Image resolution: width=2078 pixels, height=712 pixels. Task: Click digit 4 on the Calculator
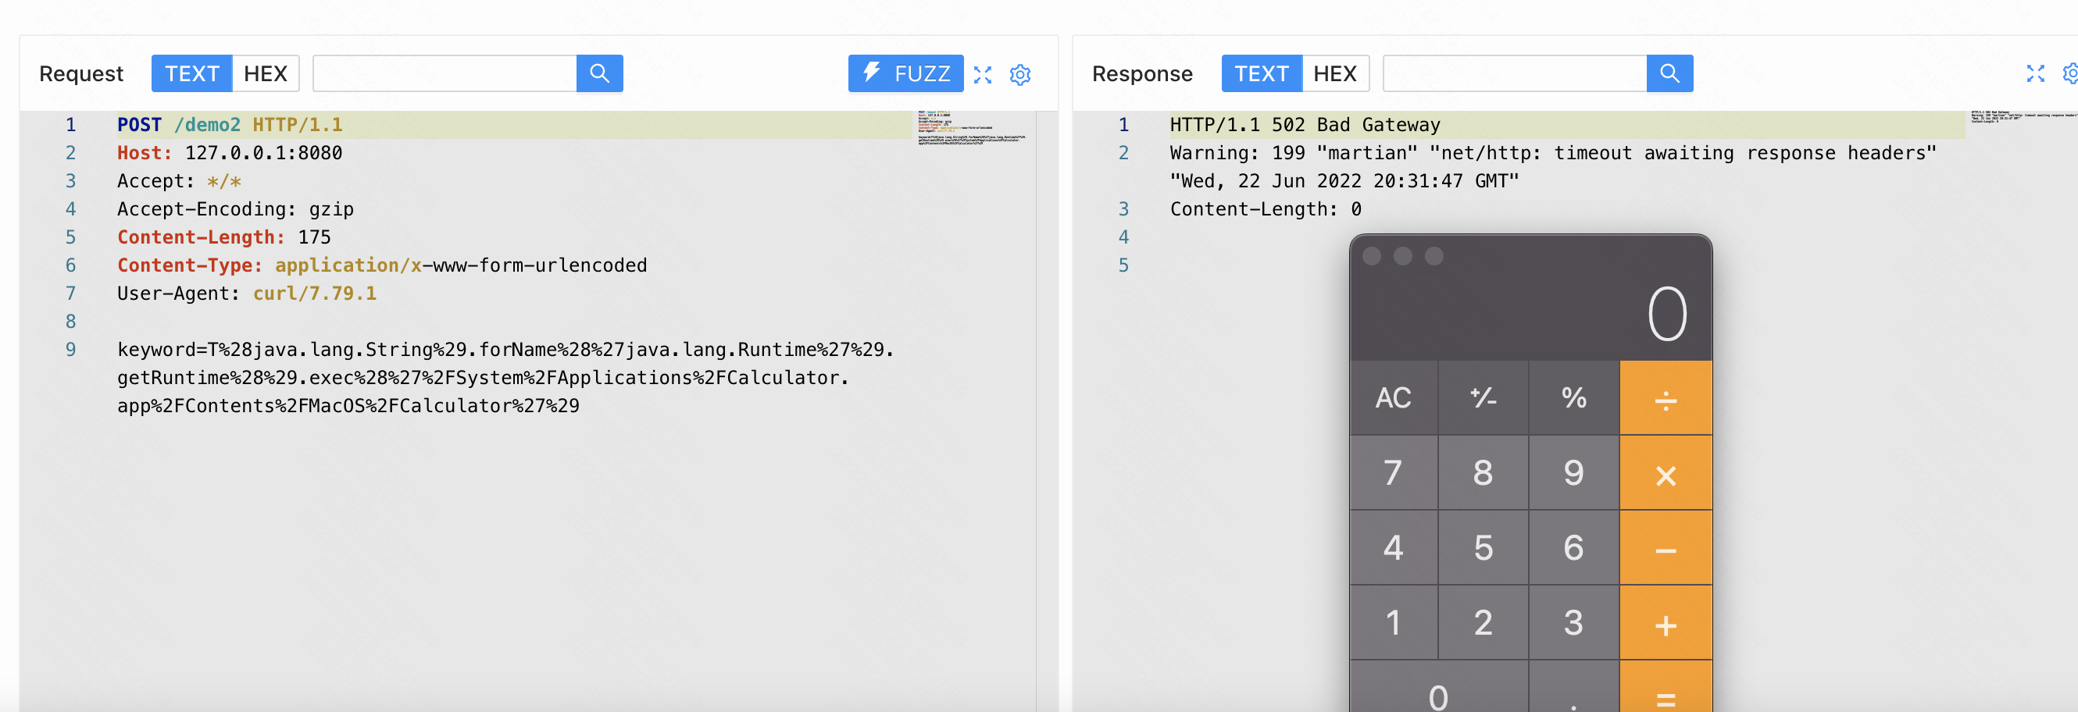point(1393,548)
